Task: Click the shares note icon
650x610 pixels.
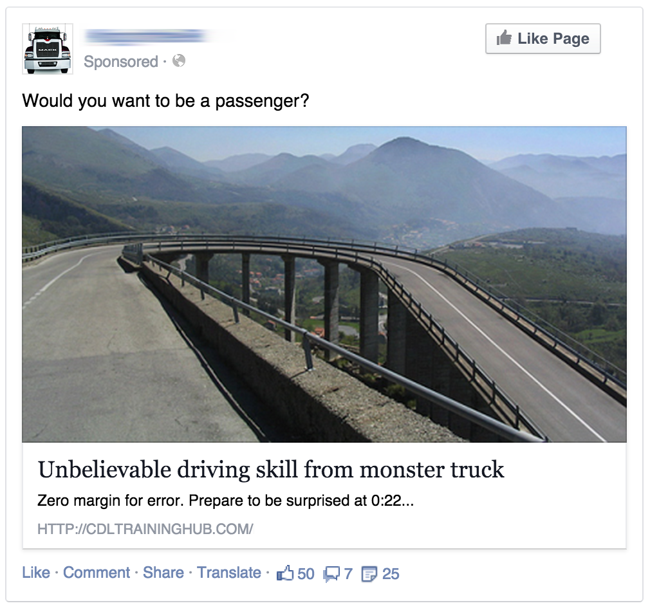Action: 369,574
